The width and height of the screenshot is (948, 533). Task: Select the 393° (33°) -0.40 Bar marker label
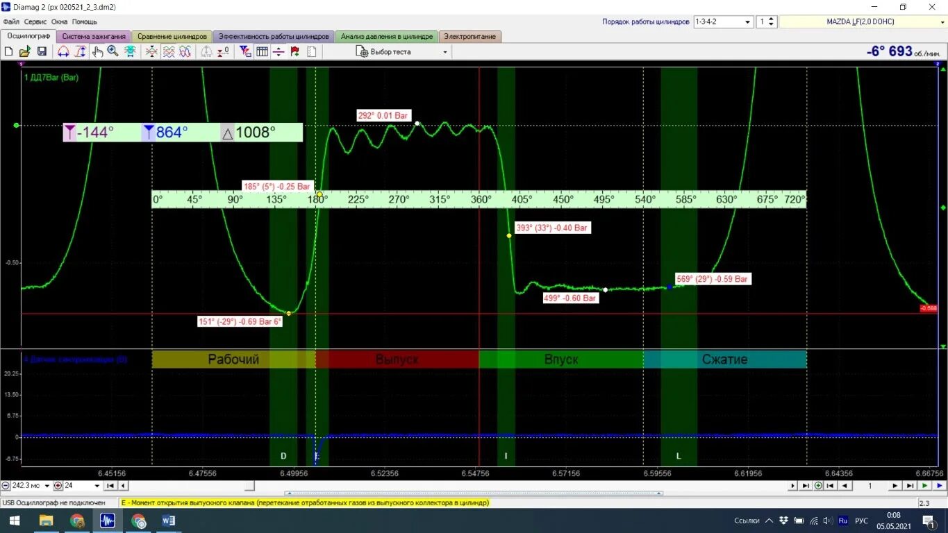(553, 228)
